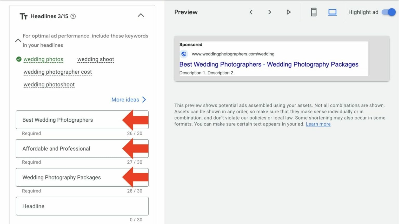This screenshot has width=399, height=224.
Task: Choose the 'wedding photoshoot' keyword suggestion
Action: (x=49, y=85)
